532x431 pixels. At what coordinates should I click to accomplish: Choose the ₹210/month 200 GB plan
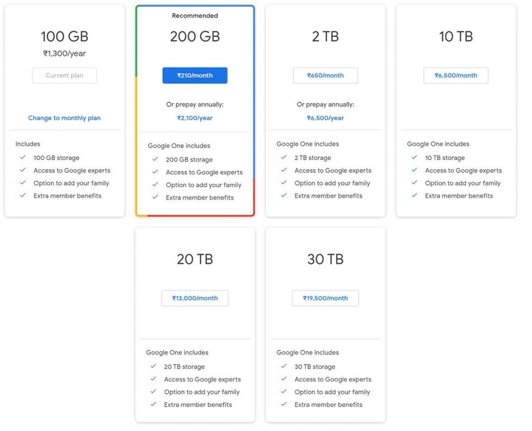tap(195, 75)
